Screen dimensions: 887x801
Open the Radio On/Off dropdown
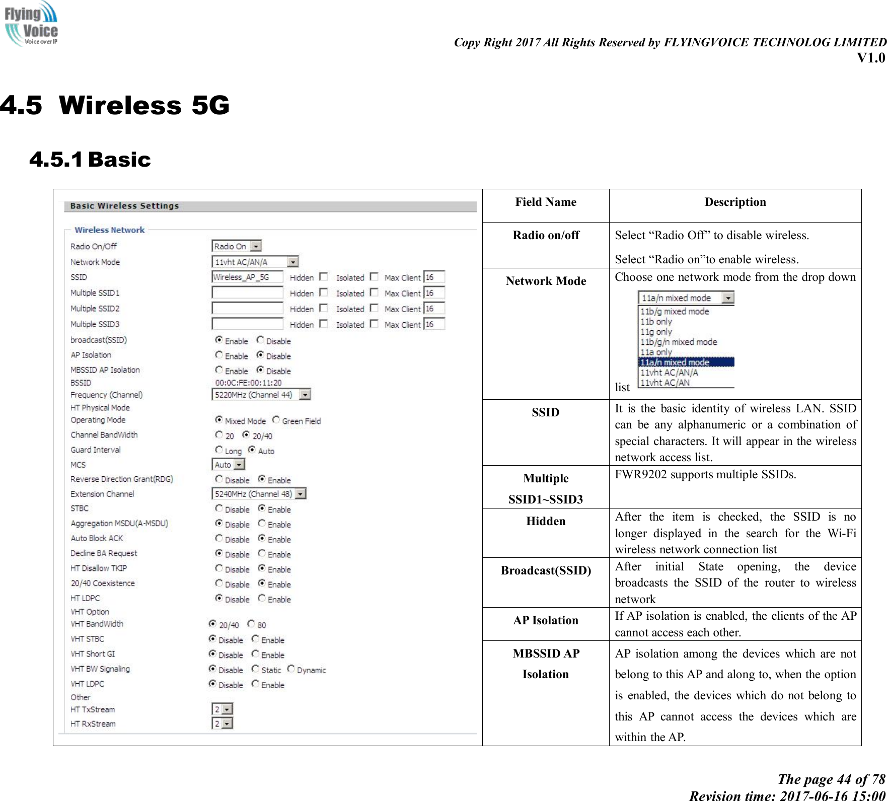(257, 246)
